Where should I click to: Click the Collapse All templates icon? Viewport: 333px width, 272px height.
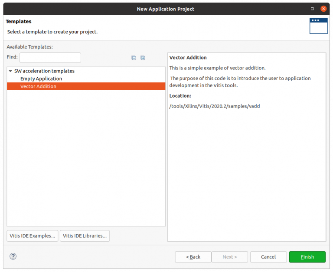pyautogui.click(x=134, y=58)
